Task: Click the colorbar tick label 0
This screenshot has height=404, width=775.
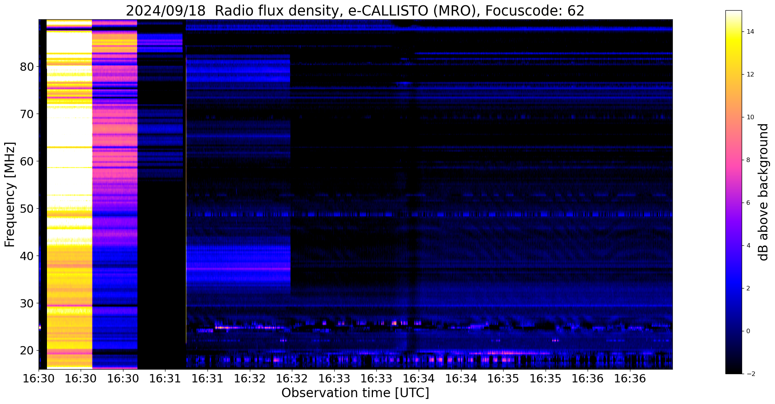Action: point(748,331)
